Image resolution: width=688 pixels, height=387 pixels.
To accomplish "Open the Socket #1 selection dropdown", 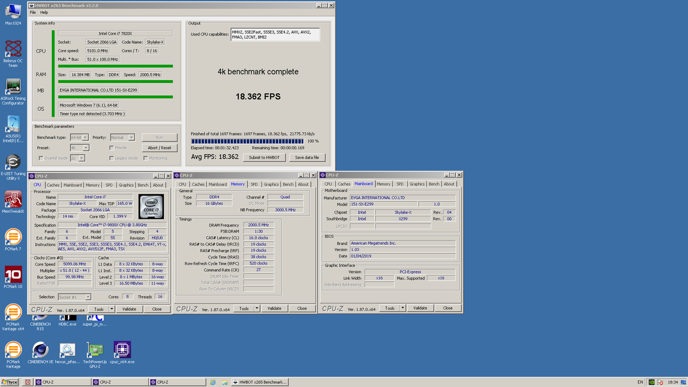I will [88, 297].
